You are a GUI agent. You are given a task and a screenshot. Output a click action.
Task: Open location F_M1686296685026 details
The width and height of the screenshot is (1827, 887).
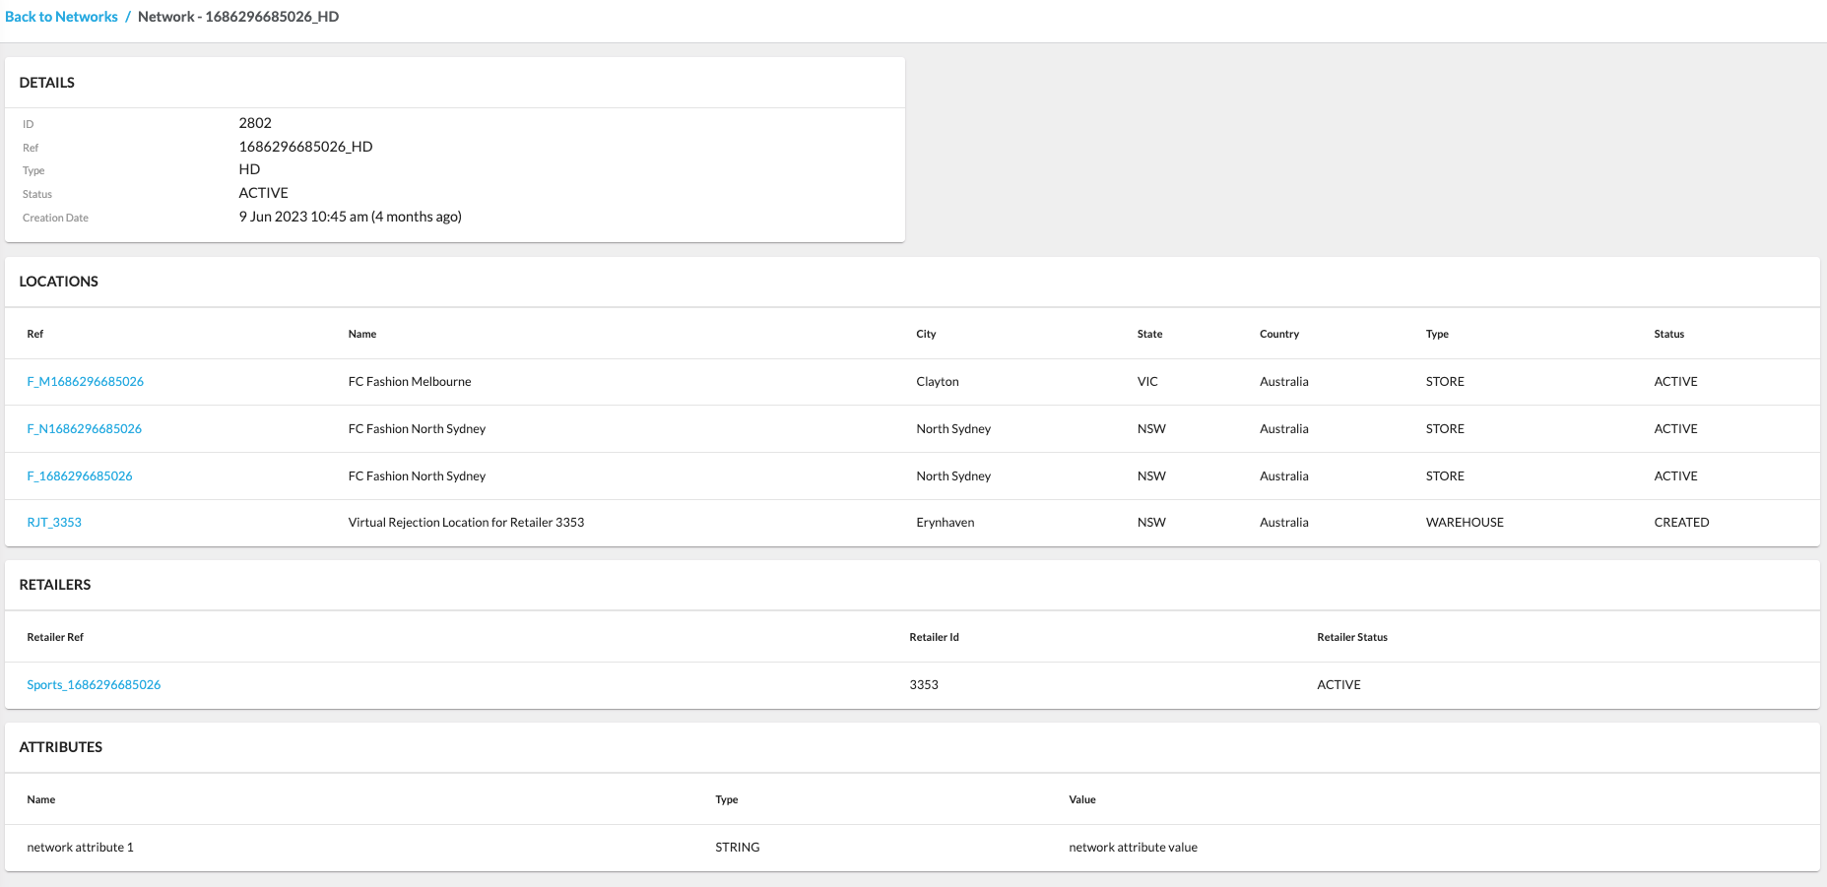(x=86, y=381)
